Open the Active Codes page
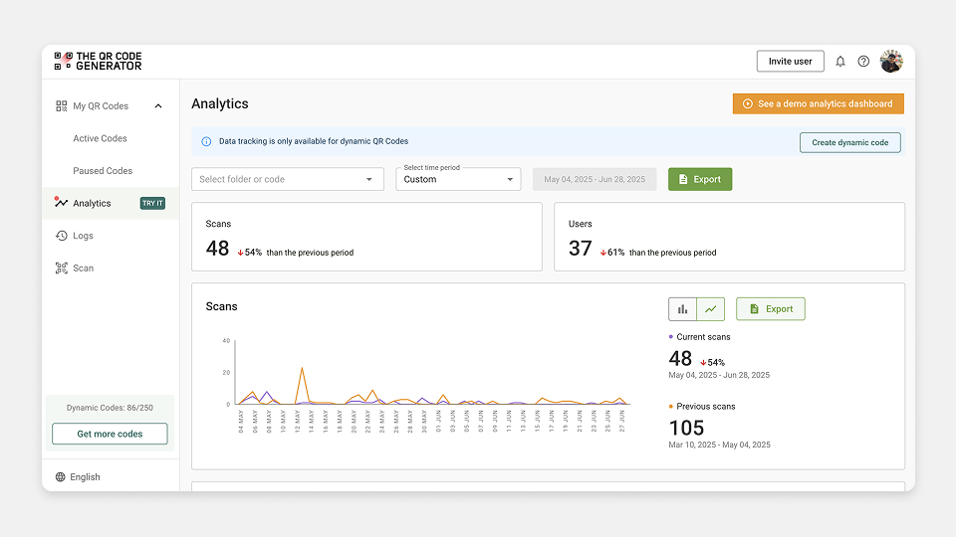 pyautogui.click(x=100, y=139)
